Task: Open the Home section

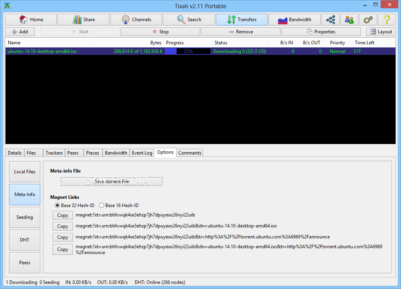Action: (31, 20)
